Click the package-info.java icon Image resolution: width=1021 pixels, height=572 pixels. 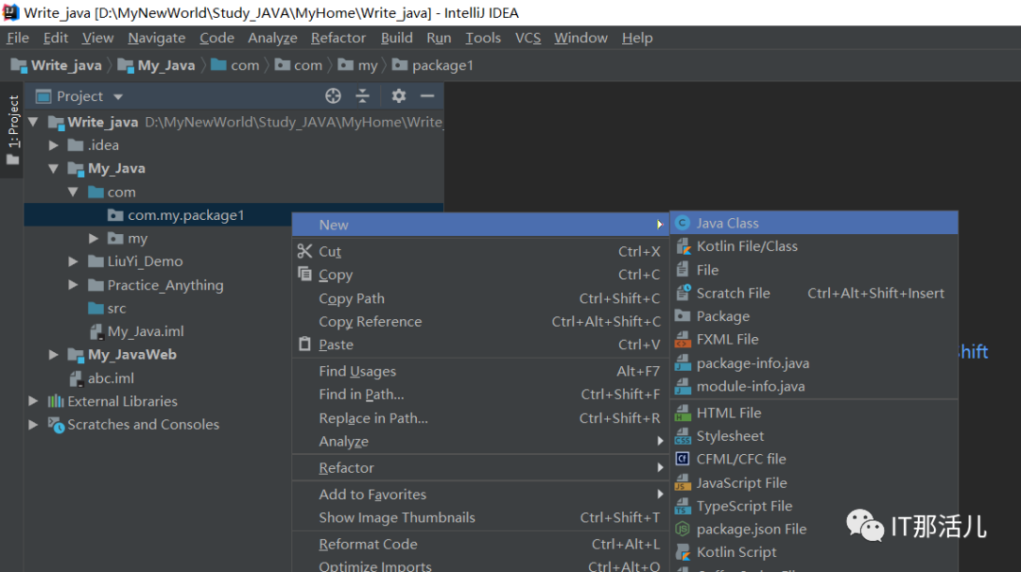tap(683, 363)
